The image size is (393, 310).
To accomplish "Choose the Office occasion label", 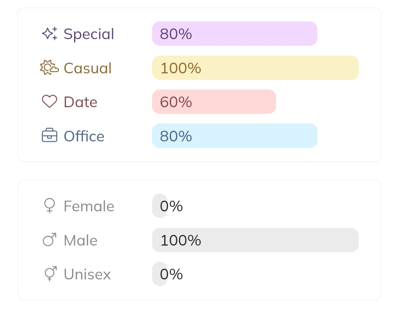I will [84, 136].
